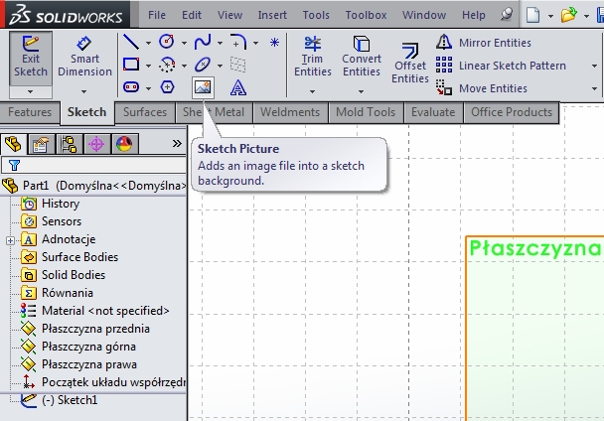Viewport: 604px width, 421px height.
Task: Expand the Ellipse tool dropdown arrow
Action: [x=220, y=66]
